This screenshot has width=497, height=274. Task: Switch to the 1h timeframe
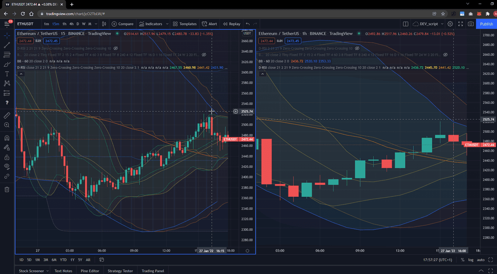[64, 24]
